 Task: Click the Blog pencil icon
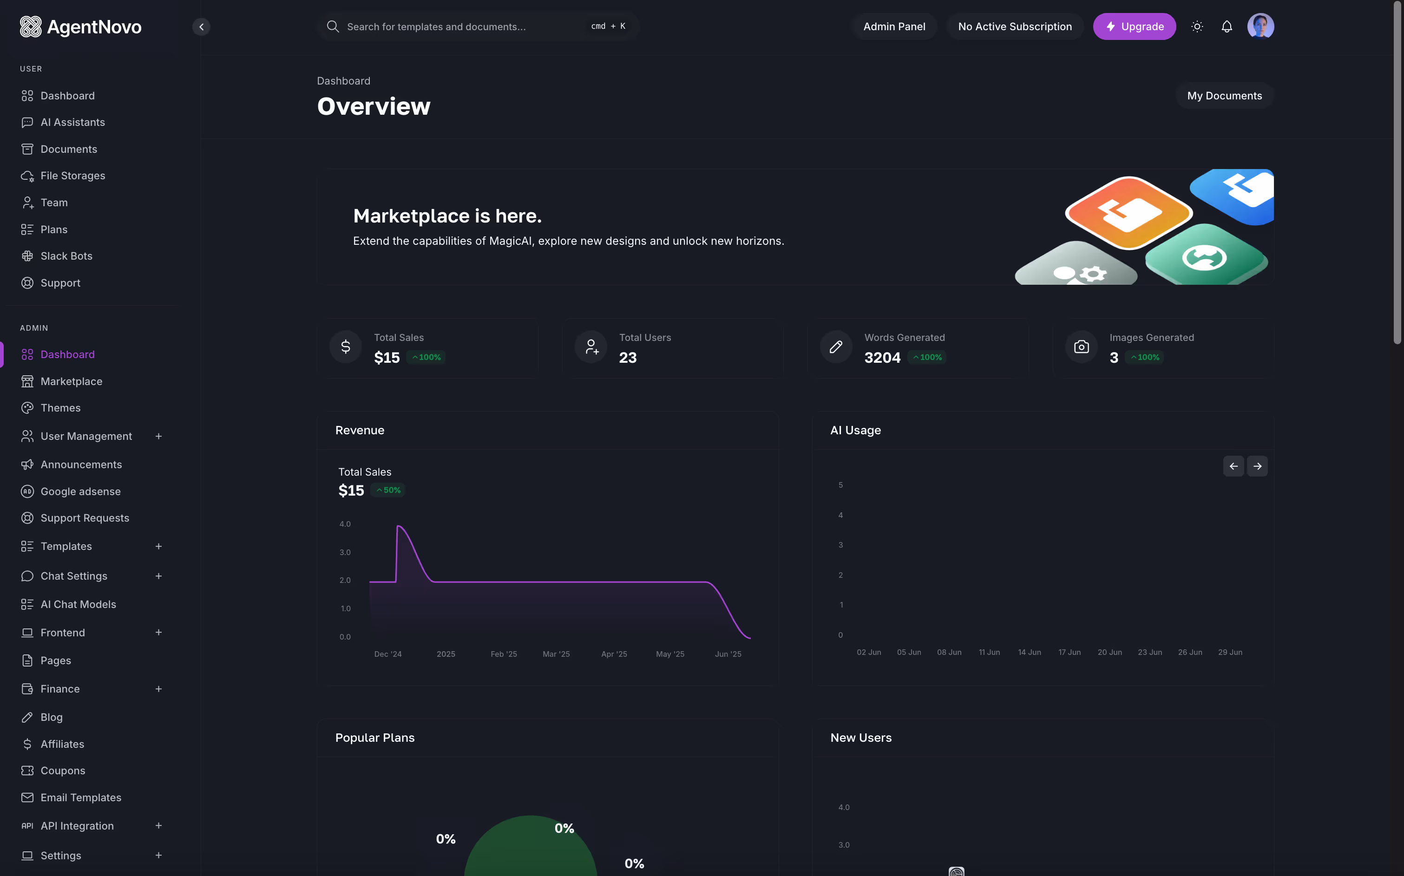pos(27,717)
